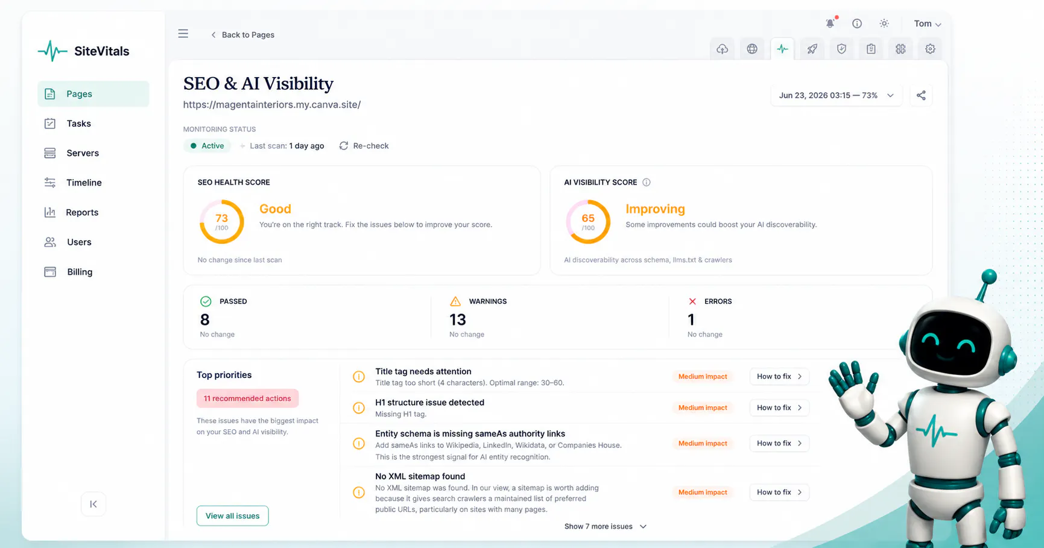Click the Passed count 8
This screenshot has width=1044, height=548.
click(205, 320)
